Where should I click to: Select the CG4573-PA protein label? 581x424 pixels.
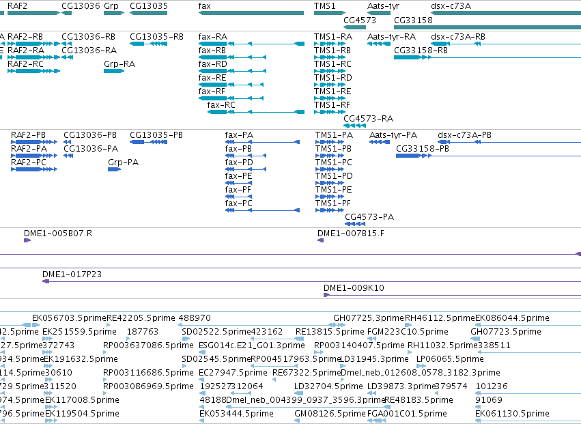pyautogui.click(x=369, y=217)
